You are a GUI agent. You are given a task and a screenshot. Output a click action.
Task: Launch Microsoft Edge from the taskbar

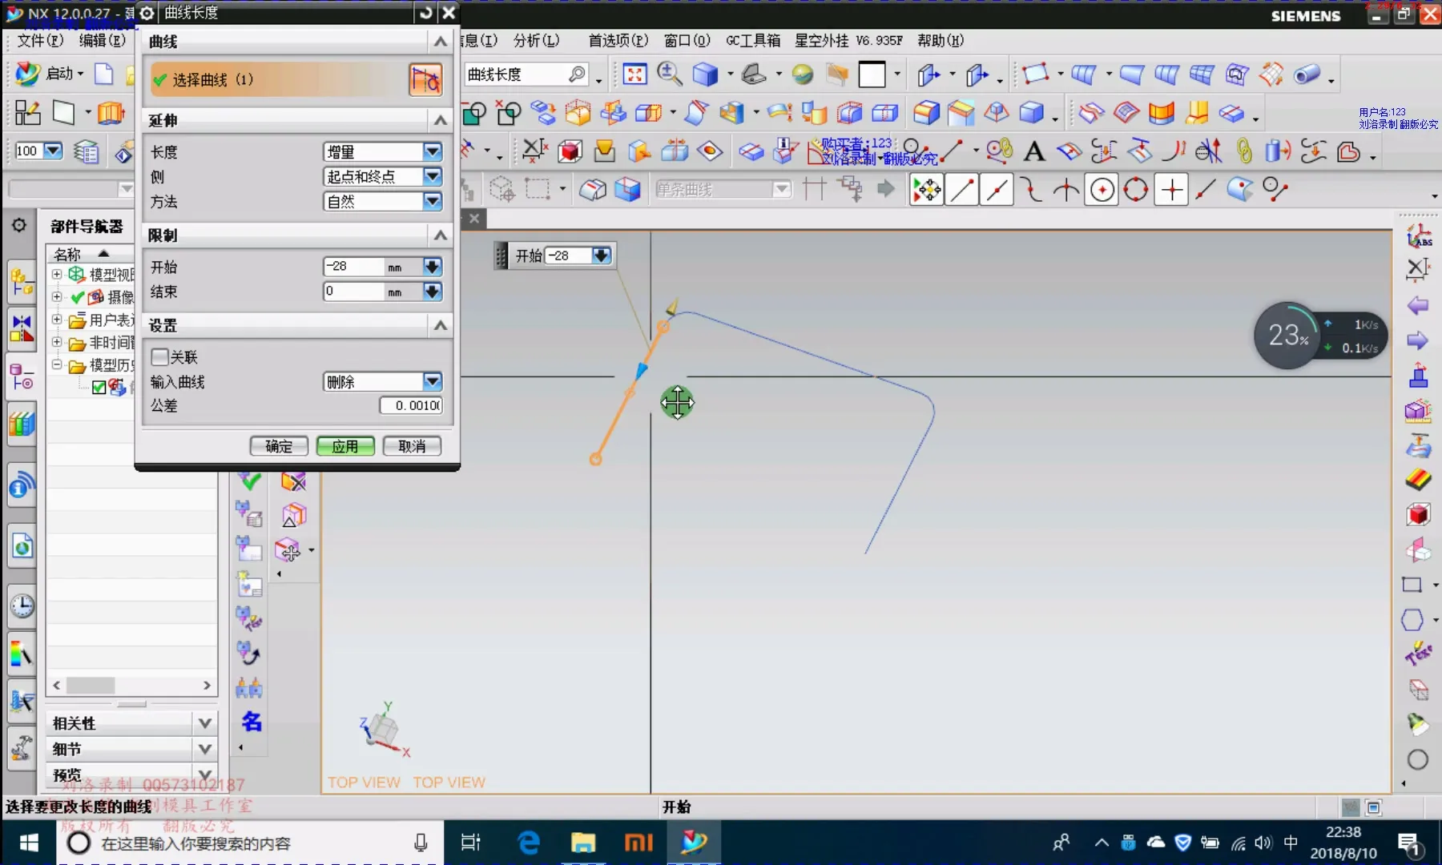[529, 843]
